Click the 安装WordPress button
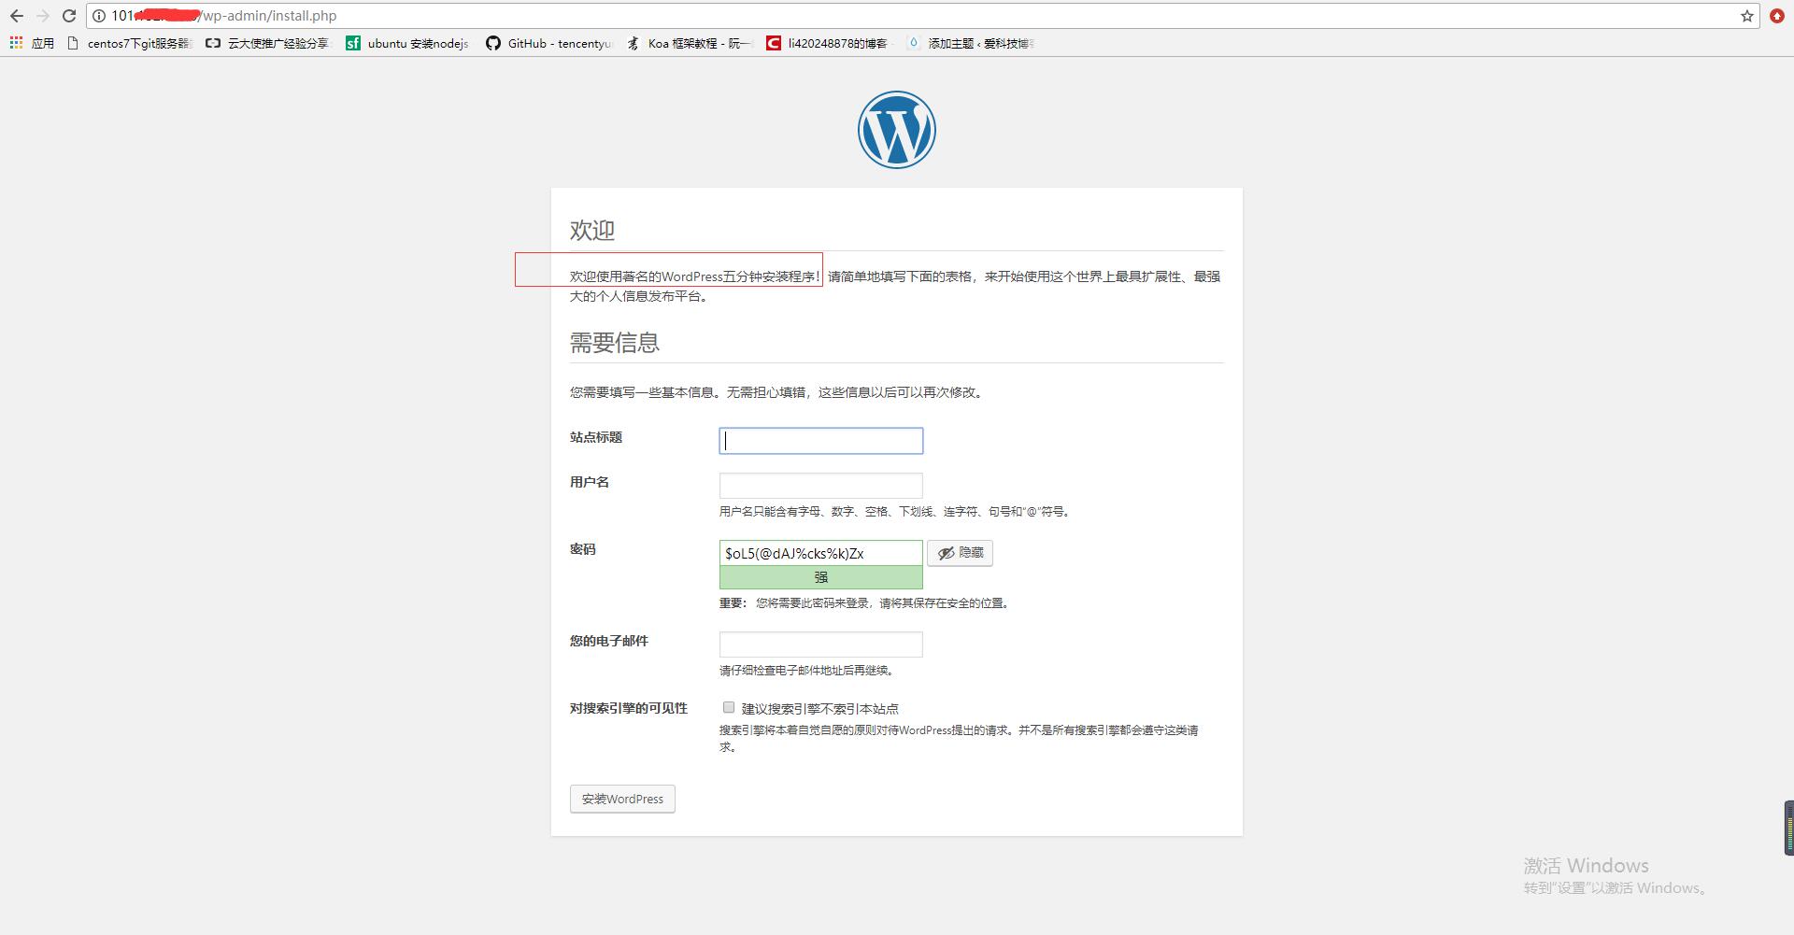Image resolution: width=1794 pixels, height=935 pixels. point(622,799)
